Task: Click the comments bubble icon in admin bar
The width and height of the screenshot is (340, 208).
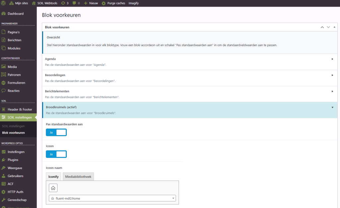Action: tap(74, 3)
